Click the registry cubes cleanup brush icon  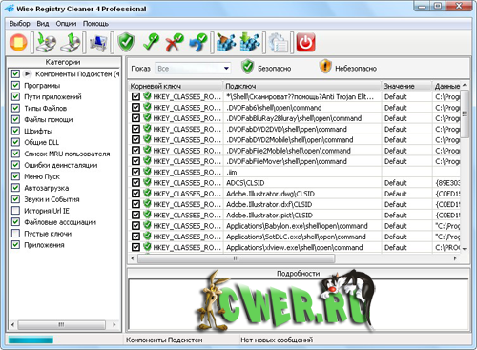[x=226, y=42]
